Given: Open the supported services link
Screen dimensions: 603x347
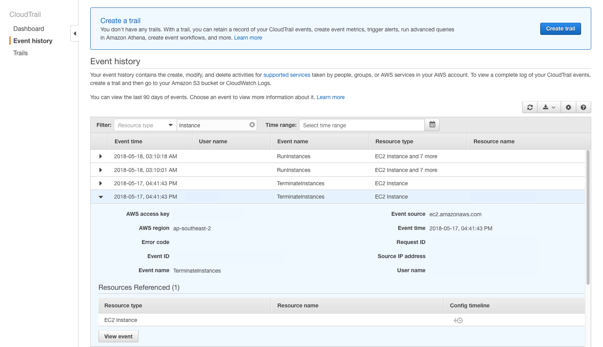Looking at the screenshot, I should coord(287,75).
